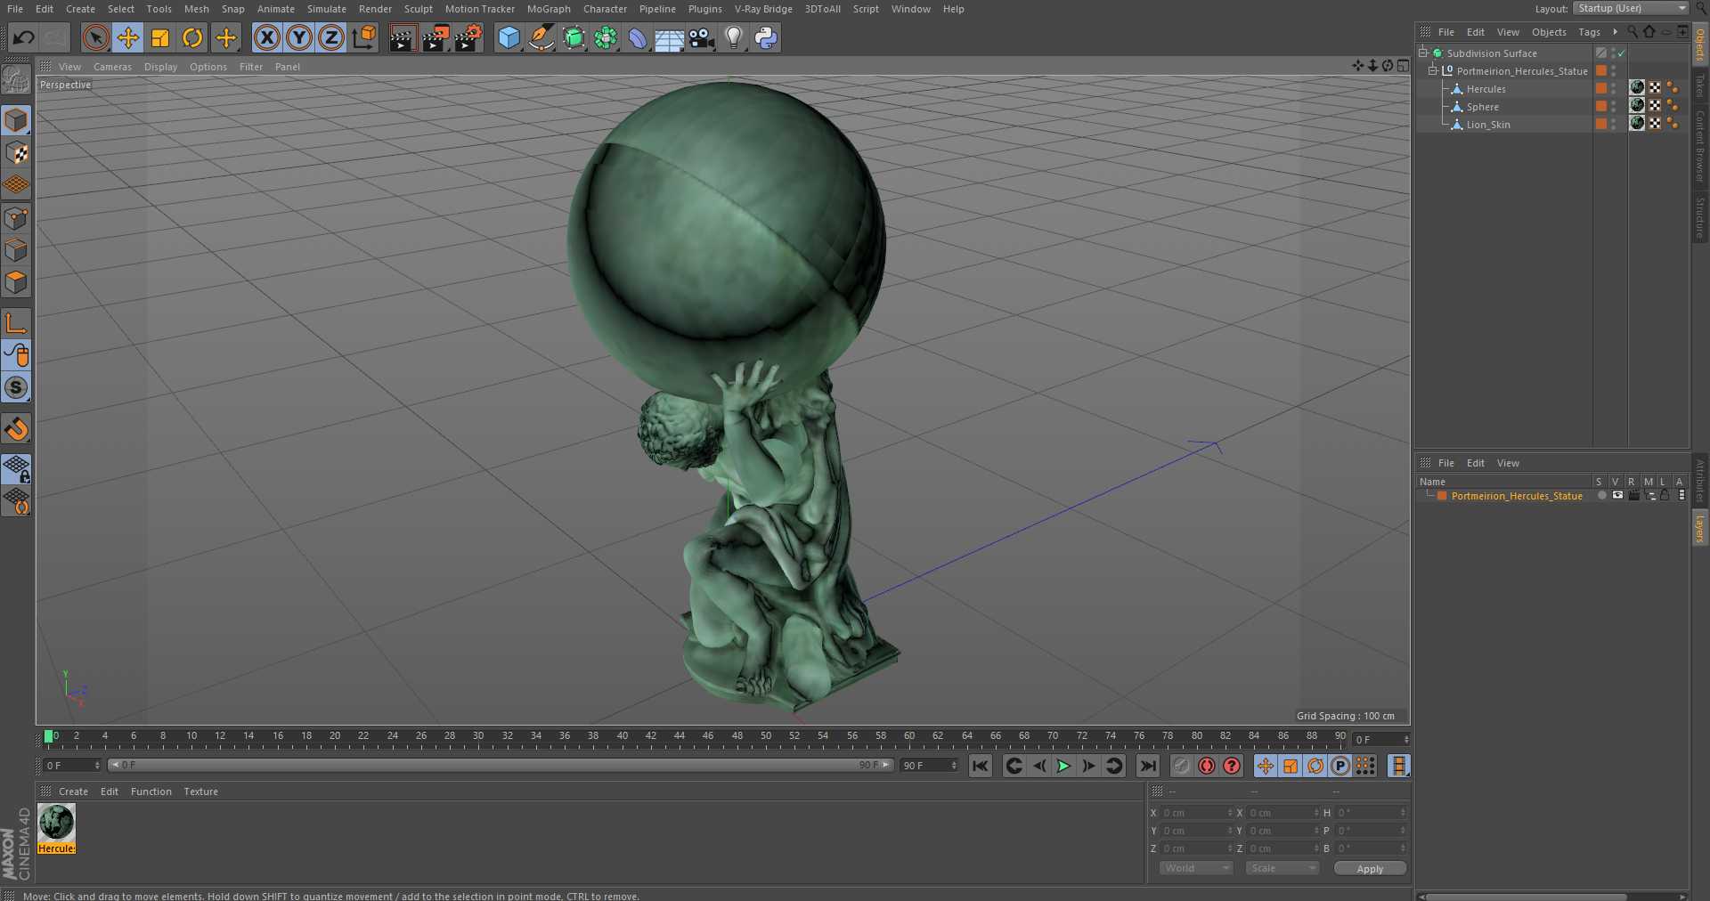
Task: Select the Live Selection tool
Action: [95, 37]
